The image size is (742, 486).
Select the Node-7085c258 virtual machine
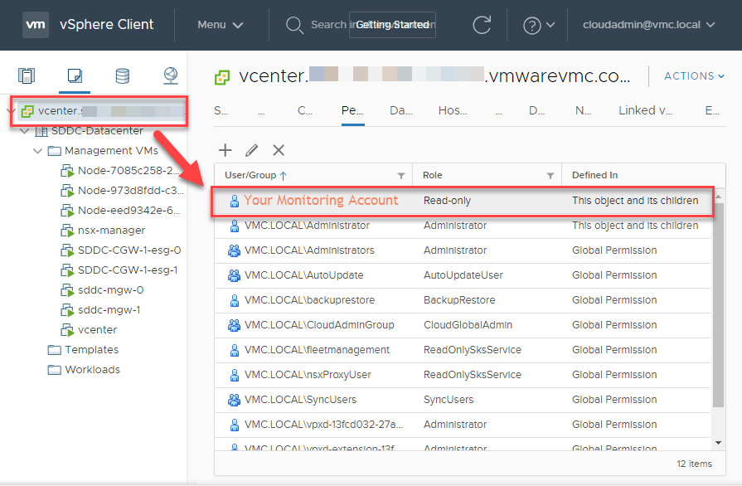tap(129, 171)
